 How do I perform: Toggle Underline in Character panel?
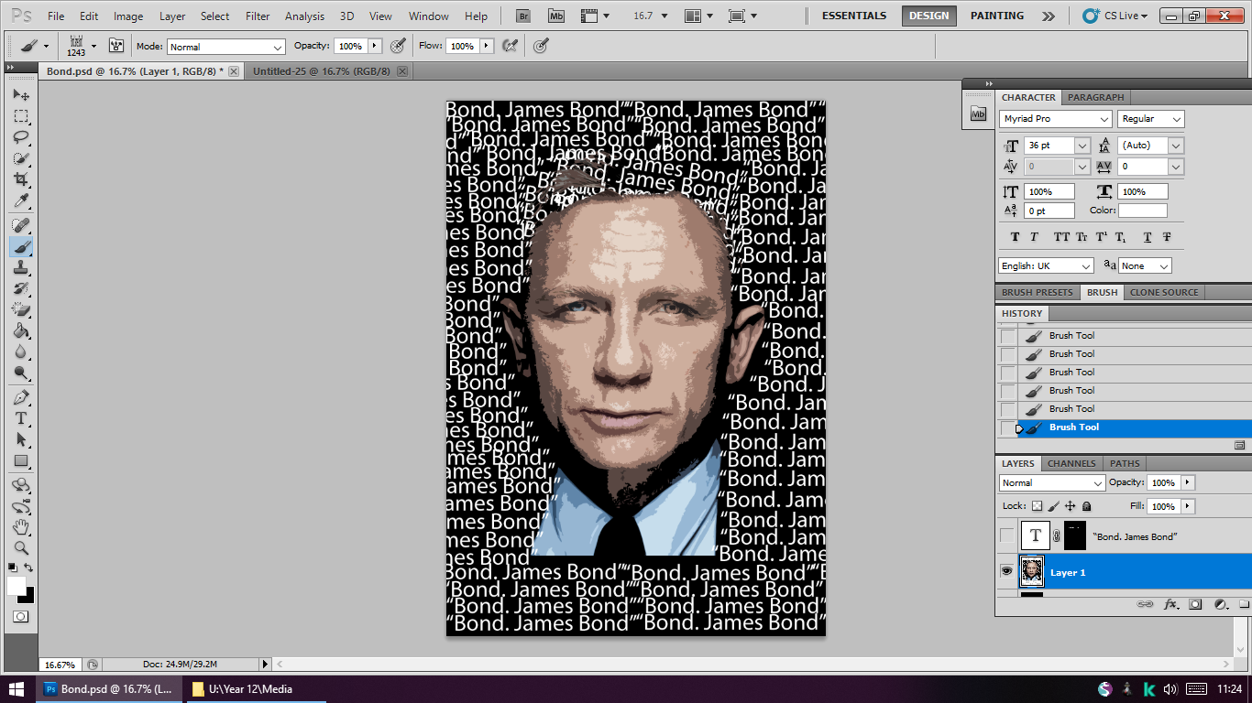point(1148,237)
